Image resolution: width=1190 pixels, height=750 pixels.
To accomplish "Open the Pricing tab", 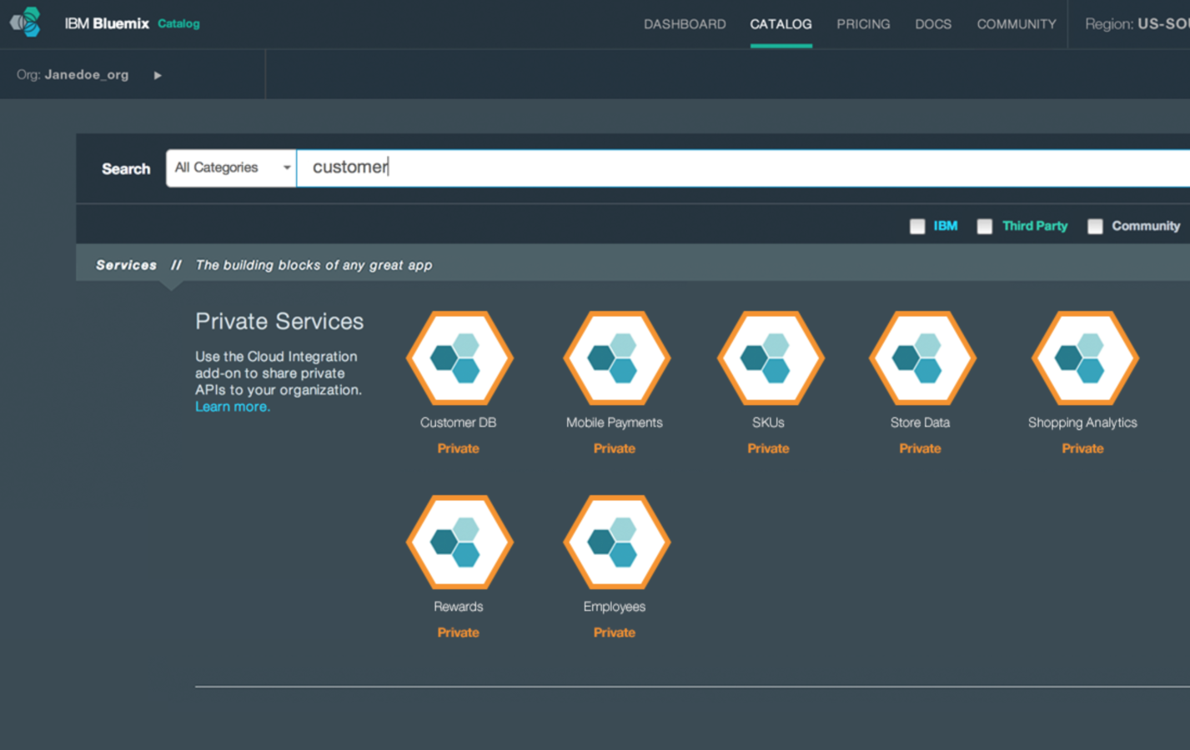I will click(x=863, y=24).
